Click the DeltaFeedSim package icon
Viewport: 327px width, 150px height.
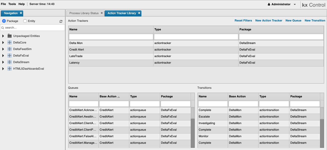9,49
